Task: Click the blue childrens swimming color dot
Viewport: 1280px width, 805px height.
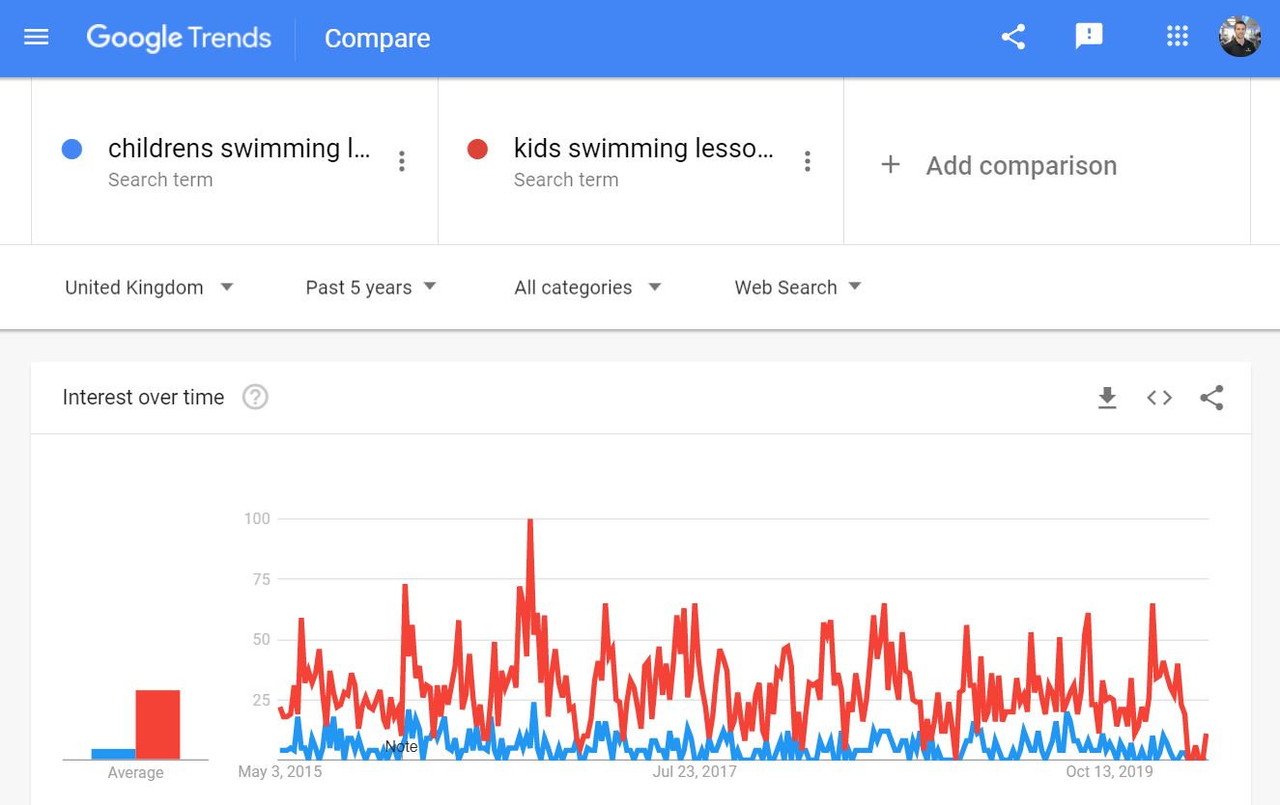Action: tap(71, 150)
